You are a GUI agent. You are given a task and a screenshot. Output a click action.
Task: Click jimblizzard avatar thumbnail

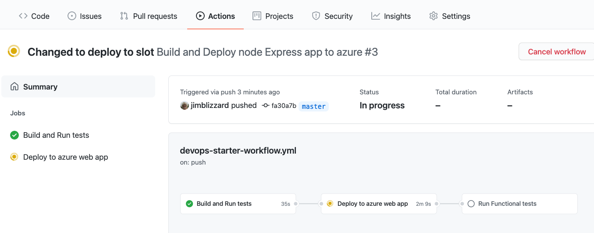[185, 105]
